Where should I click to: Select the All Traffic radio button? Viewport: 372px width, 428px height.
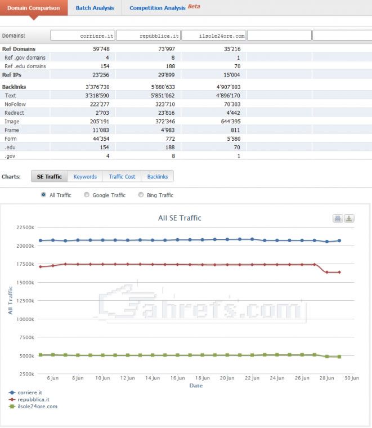pos(43,195)
